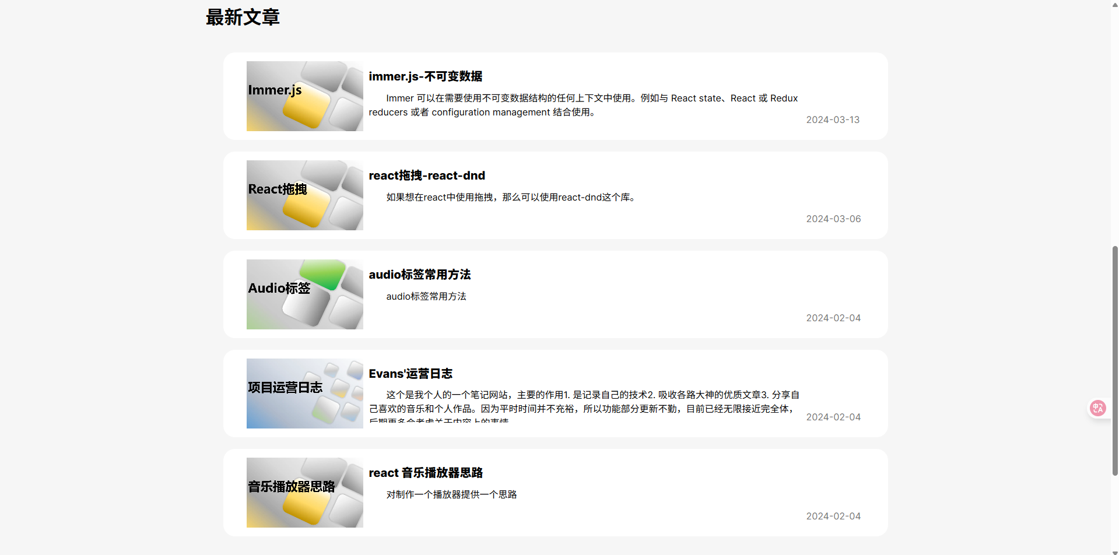Open the Immer.js cover thumbnail

pos(304,96)
